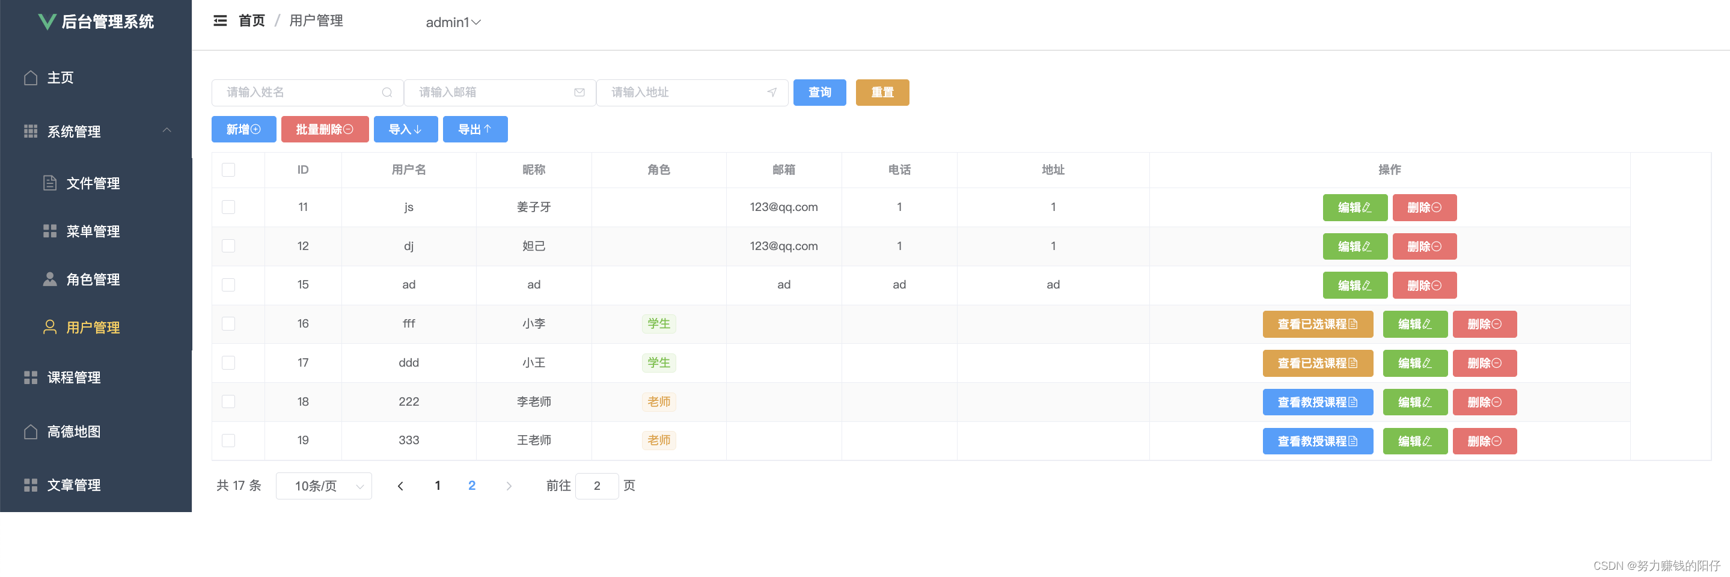
Task: Collapse the 系统管理 submenu
Action: 96,131
